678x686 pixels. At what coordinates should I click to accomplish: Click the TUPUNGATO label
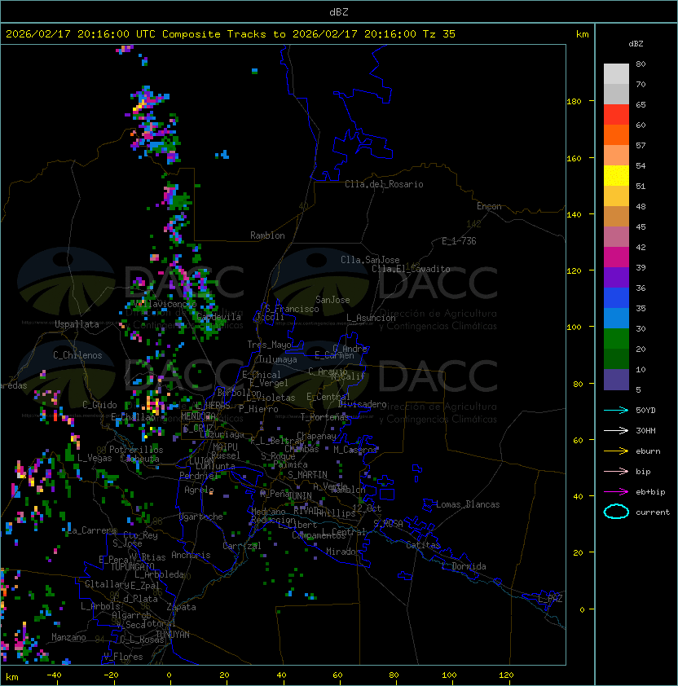pyautogui.click(x=132, y=567)
